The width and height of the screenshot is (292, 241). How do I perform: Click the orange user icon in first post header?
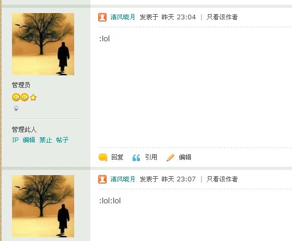click(102, 17)
